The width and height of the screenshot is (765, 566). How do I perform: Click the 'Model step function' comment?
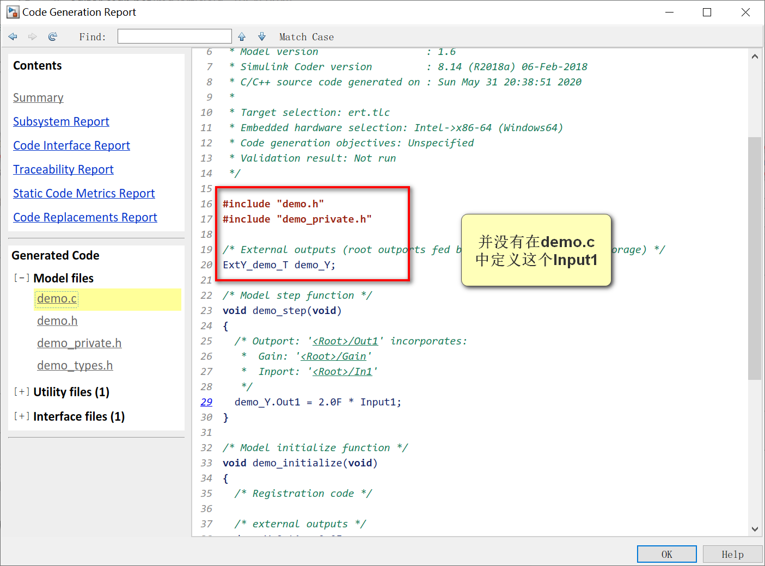click(297, 296)
